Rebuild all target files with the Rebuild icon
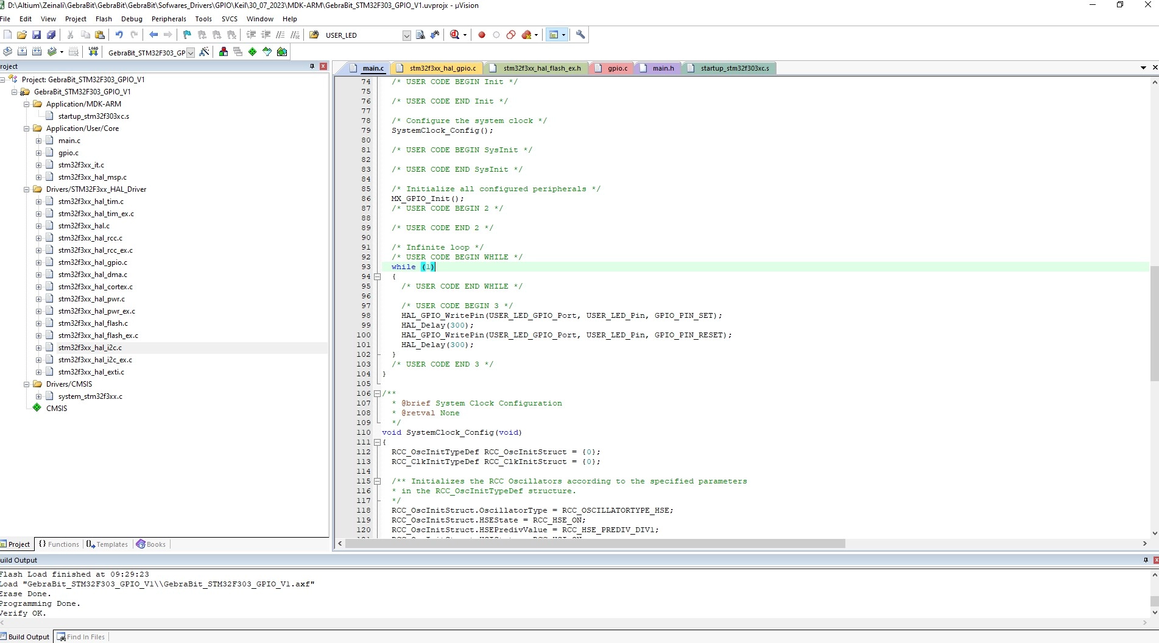Viewport: 1159px width, 643px height. tap(37, 52)
